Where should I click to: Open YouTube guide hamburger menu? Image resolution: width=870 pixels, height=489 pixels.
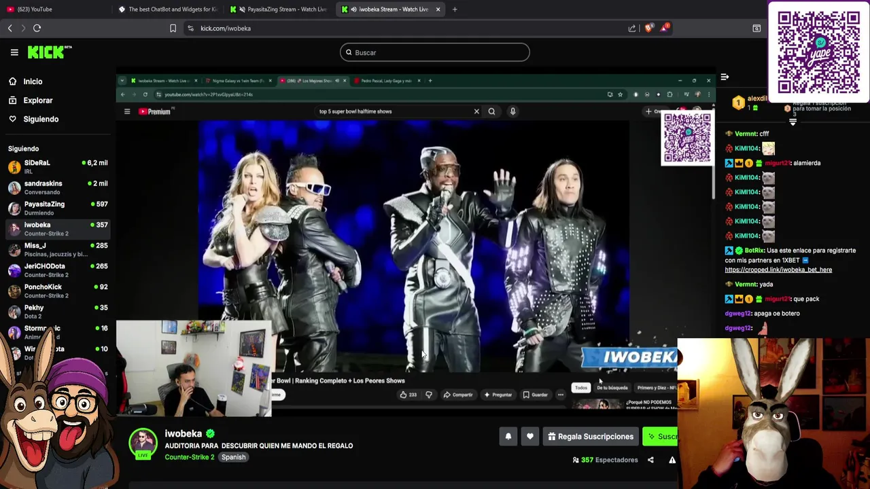(x=126, y=111)
